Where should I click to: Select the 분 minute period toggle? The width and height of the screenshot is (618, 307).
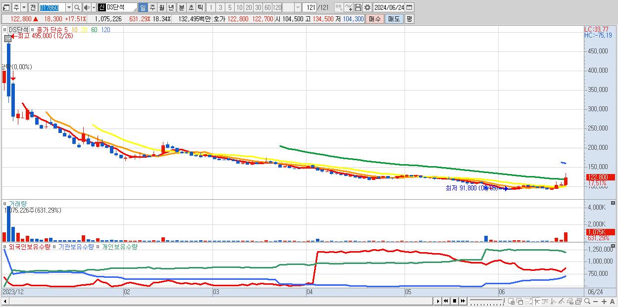[x=181, y=7]
